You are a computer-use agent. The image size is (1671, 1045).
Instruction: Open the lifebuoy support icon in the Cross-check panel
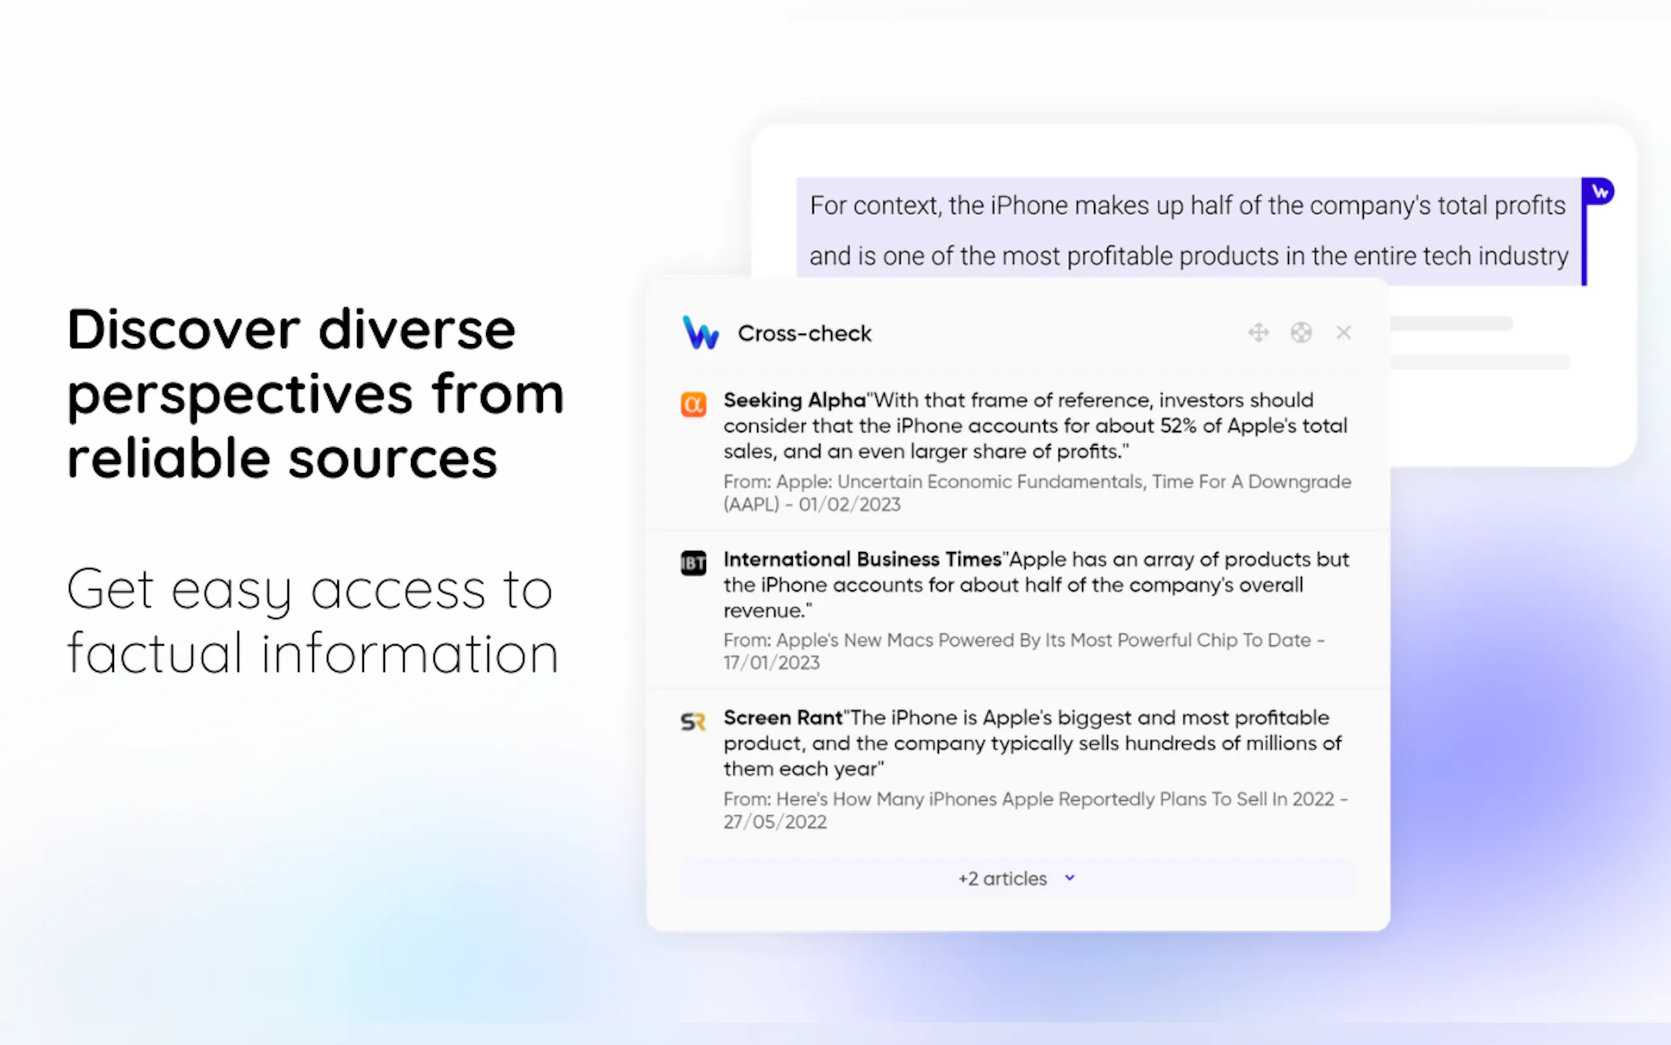coord(1301,332)
